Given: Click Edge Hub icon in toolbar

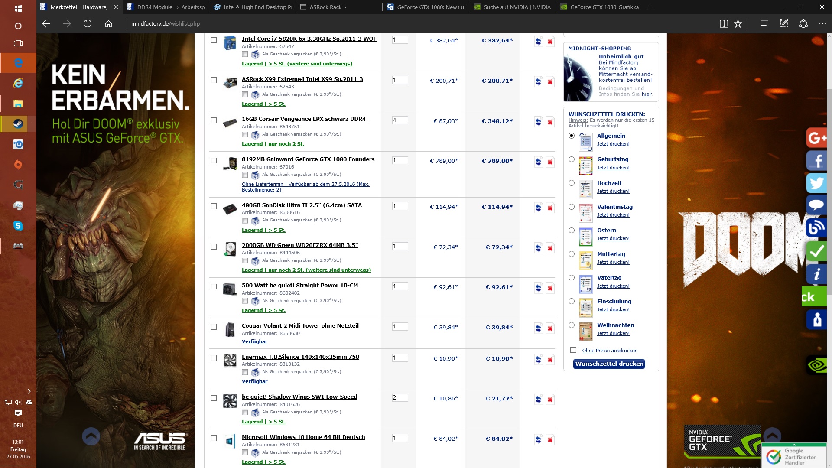Looking at the screenshot, I should 765,24.
